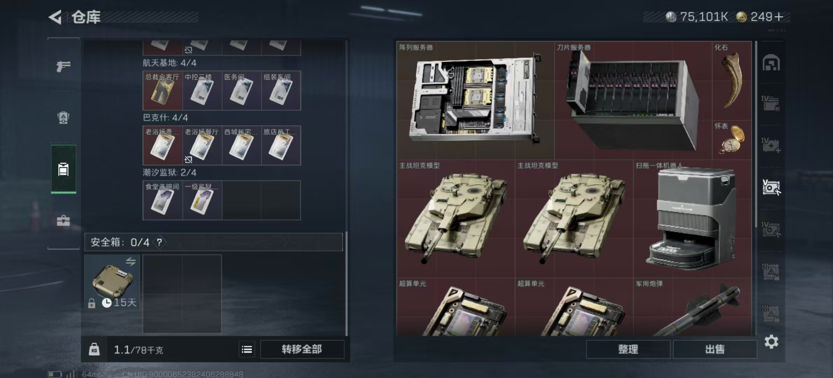Click the 怀表 pocket watch item
This screenshot has height=378, width=833.
pyautogui.click(x=732, y=140)
